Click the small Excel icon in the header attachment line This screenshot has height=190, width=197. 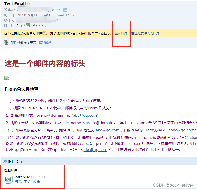click(x=28, y=25)
